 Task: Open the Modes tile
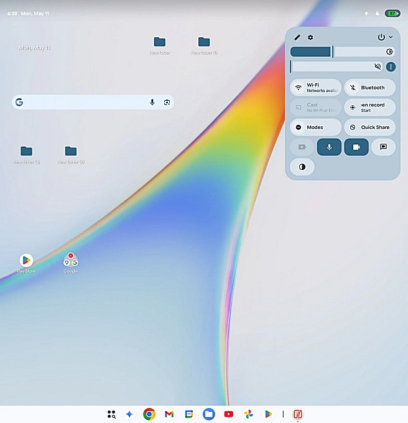click(x=315, y=127)
